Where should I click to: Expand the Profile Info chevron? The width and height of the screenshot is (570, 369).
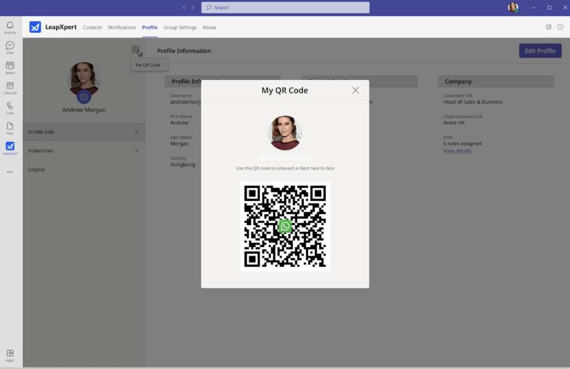pyautogui.click(x=137, y=132)
